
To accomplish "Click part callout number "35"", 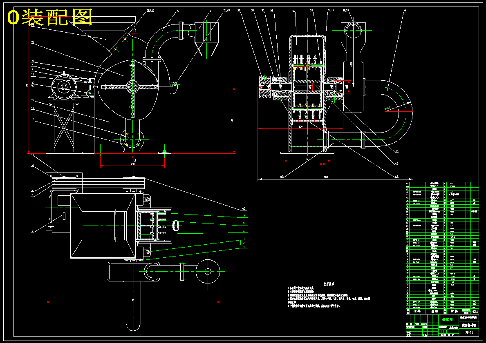I will coord(311,11).
